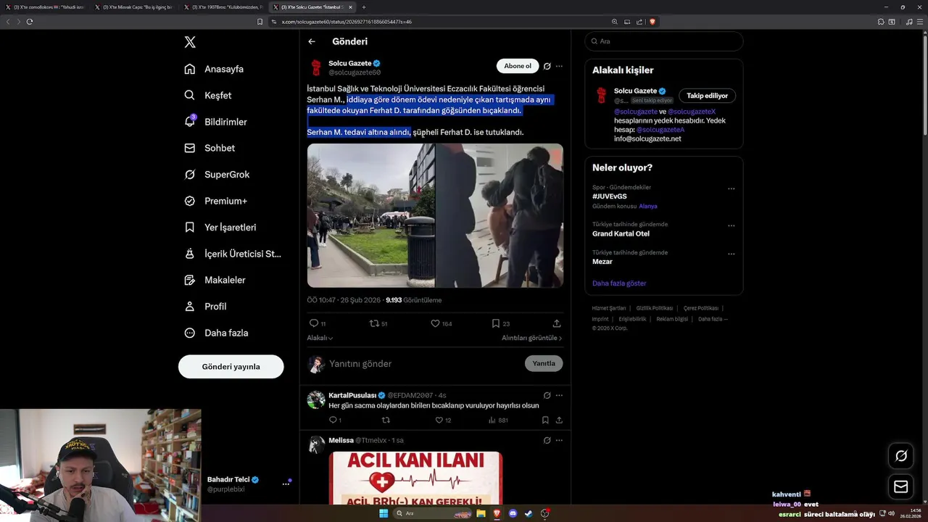Open Premium+ page
The height and width of the screenshot is (522, 928).
pyautogui.click(x=215, y=201)
